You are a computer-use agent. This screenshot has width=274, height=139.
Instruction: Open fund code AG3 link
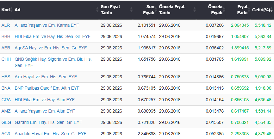coord(6,134)
